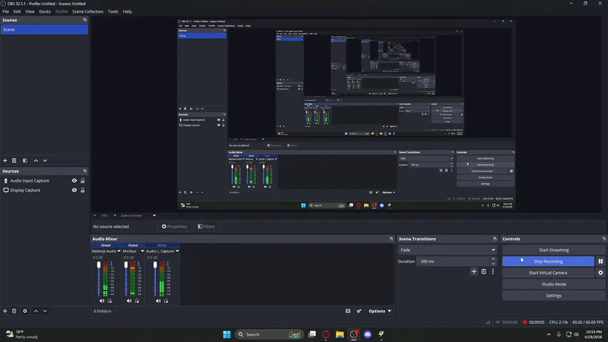The width and height of the screenshot is (608, 342).
Task: Open the Scene Collection menu
Action: (x=88, y=11)
